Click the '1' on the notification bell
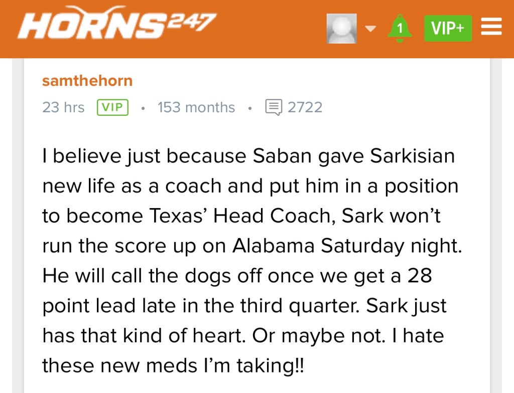 point(400,29)
